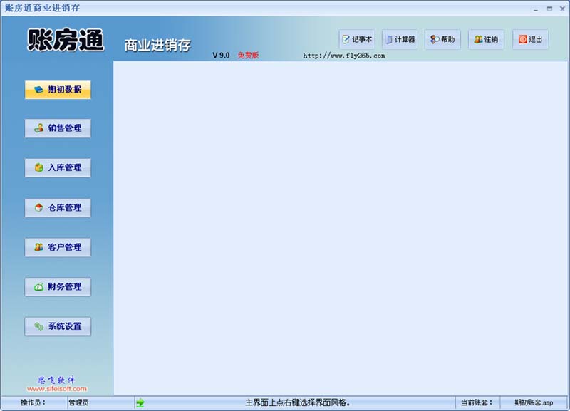Launch the 计算器 calculator tool
Viewport: 570px width, 411px height.
[x=400, y=39]
